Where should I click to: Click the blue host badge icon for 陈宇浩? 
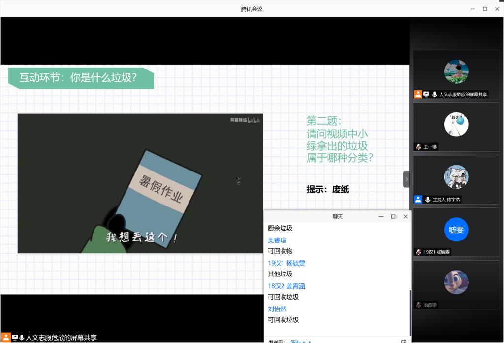coord(418,200)
